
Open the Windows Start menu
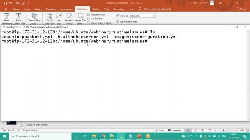4,136
